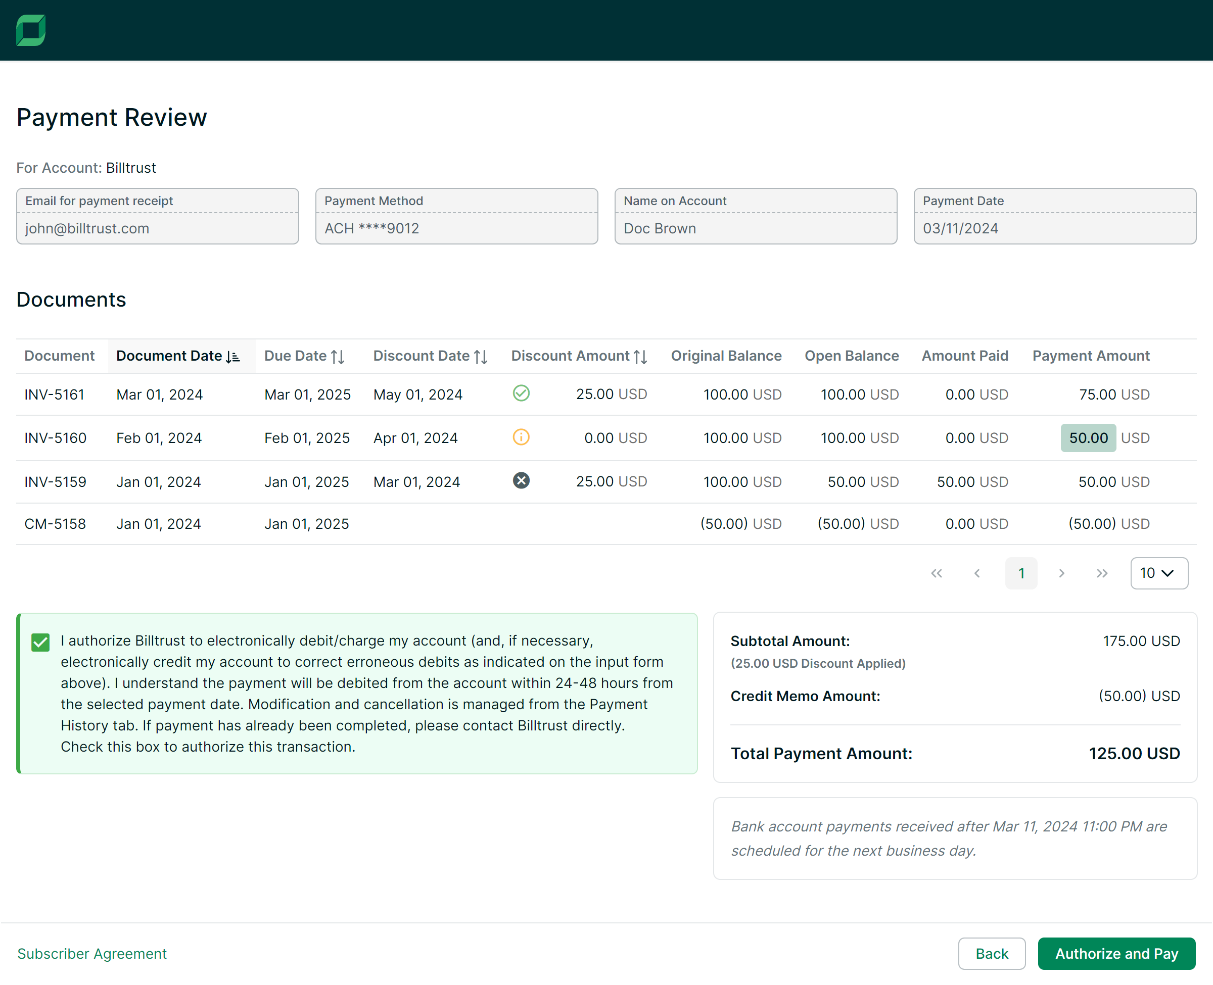The height and width of the screenshot is (985, 1213).
Task: Click the Authorize and Pay button
Action: [1116, 953]
